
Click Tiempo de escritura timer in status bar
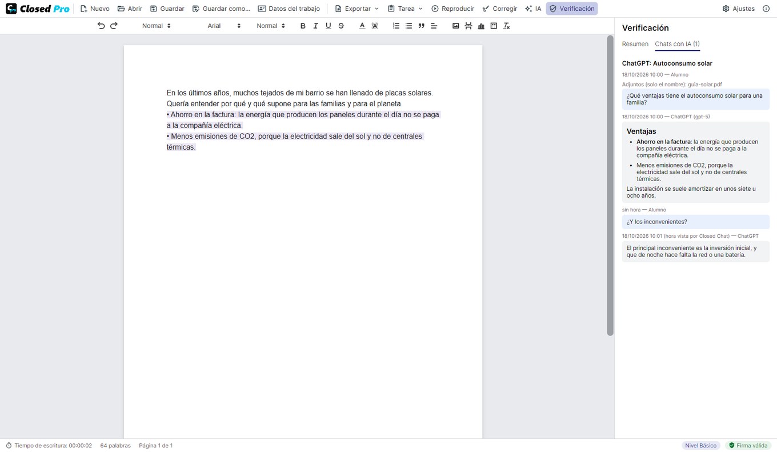pyautogui.click(x=49, y=446)
